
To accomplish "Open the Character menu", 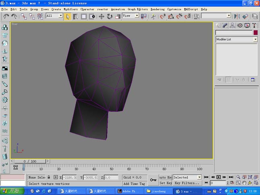I will (87, 9).
